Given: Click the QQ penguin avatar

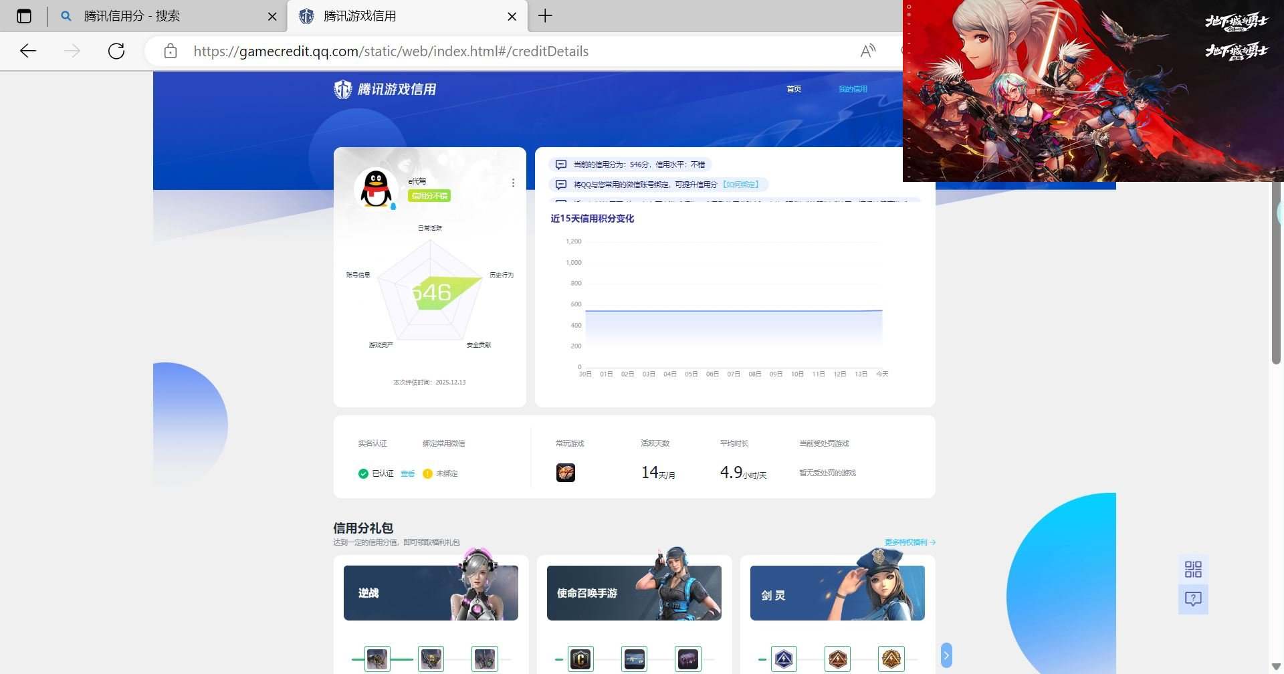Looking at the screenshot, I should pyautogui.click(x=376, y=189).
